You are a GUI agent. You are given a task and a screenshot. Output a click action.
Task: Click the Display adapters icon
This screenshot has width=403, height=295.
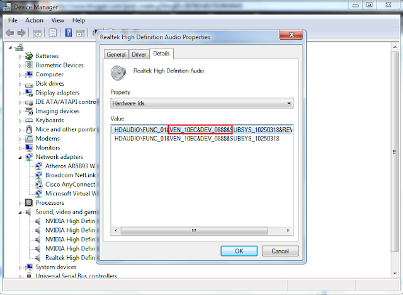pyautogui.click(x=29, y=93)
